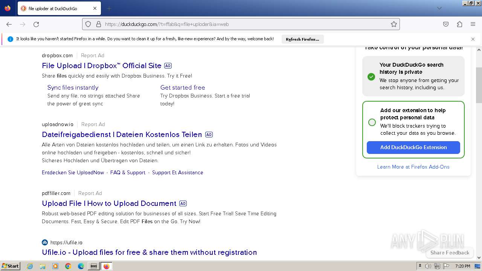Viewport: 482px width, 271px height.
Task: Report the pdffiller.com ad
Action: [x=90, y=193]
